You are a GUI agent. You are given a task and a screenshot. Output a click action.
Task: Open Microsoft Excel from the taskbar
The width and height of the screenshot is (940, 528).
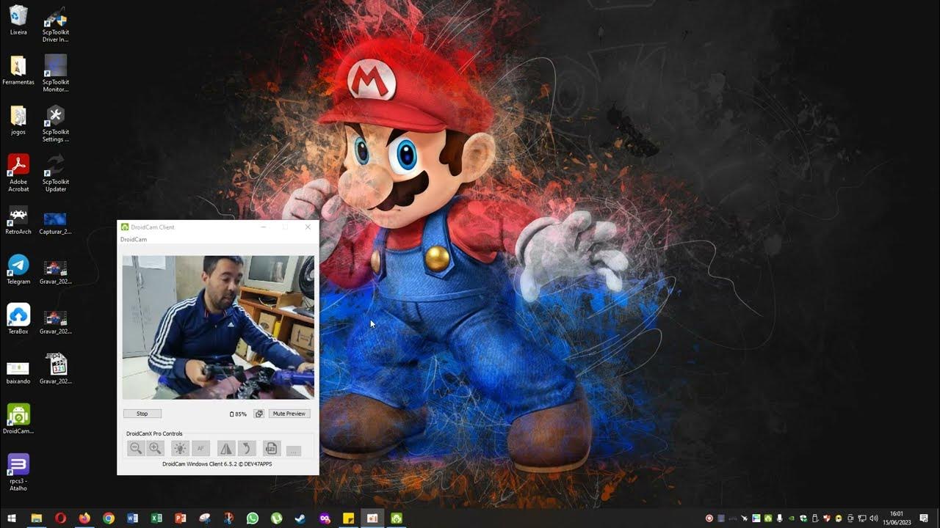click(156, 518)
